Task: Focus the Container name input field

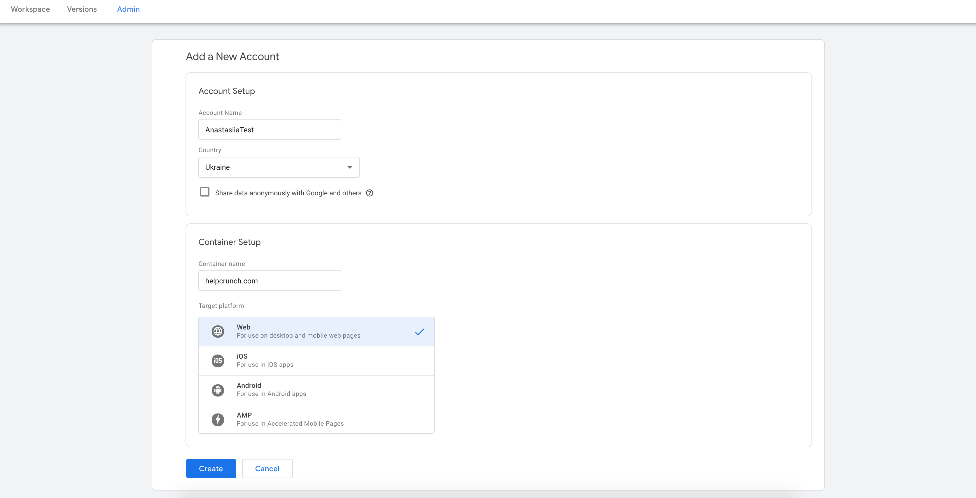Action: tap(270, 280)
